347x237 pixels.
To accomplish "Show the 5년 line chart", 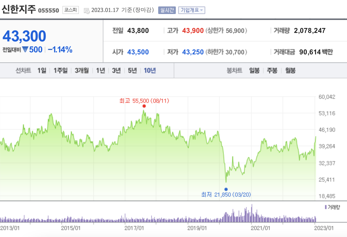I will coord(132,71).
